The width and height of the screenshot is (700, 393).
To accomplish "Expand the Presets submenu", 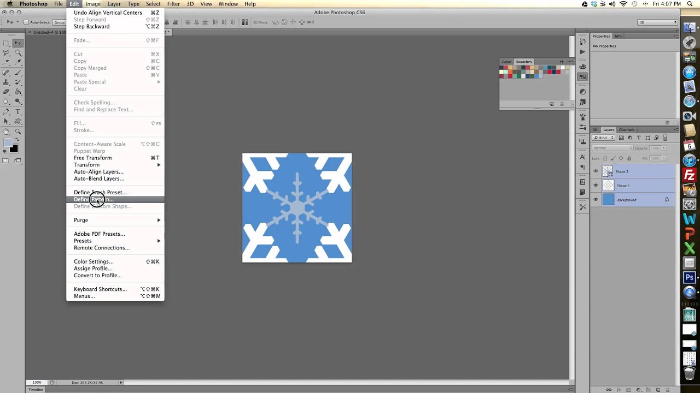I will click(115, 241).
